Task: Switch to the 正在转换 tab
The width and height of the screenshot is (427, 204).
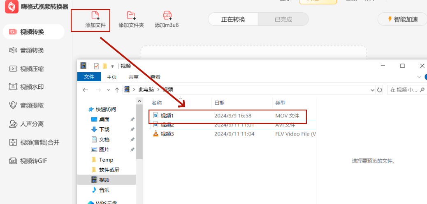Action: click(233, 19)
